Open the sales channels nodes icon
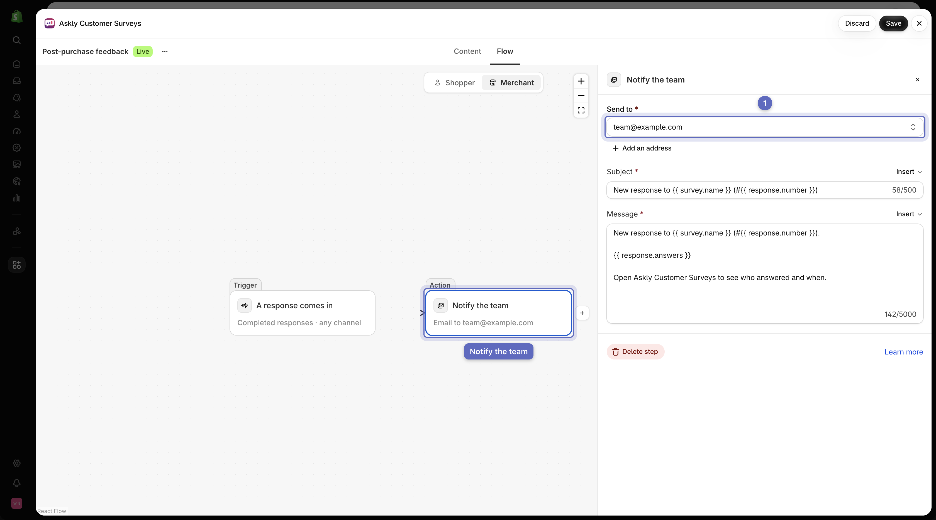Image resolution: width=936 pixels, height=520 pixels. (x=17, y=231)
